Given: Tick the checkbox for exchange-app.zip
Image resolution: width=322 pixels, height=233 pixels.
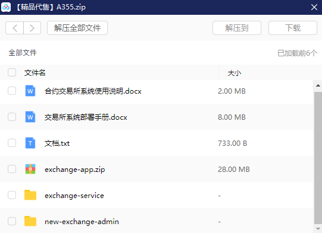Looking at the screenshot, I should click(12, 169).
